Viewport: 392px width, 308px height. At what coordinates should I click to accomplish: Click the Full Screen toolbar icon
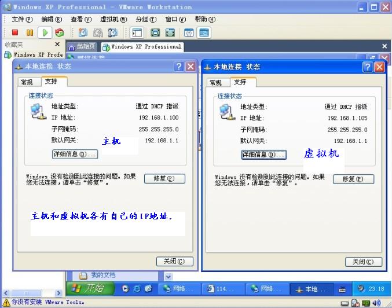click(x=155, y=33)
